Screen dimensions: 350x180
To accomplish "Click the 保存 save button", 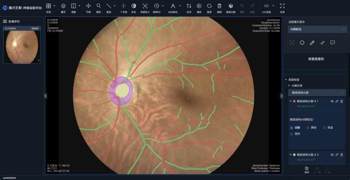I will tap(307, 170).
